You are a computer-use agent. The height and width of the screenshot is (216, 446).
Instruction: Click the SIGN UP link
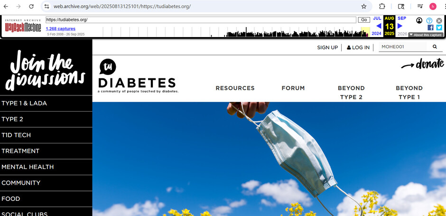pos(327,47)
